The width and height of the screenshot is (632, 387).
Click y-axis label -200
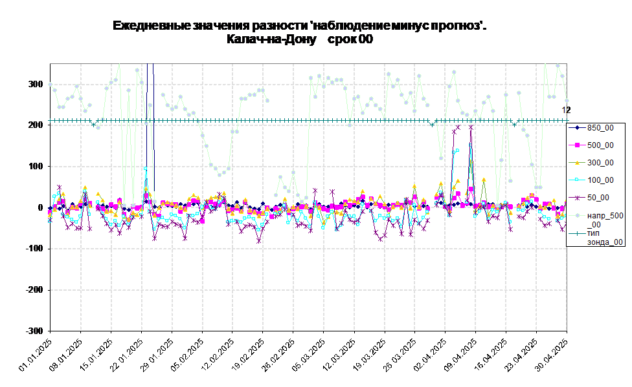(x=34, y=289)
